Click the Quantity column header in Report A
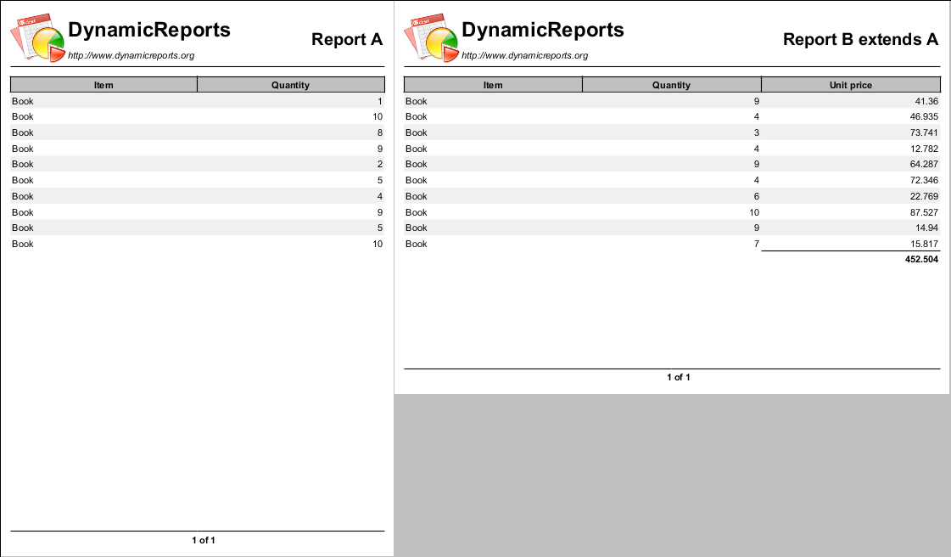The image size is (951, 557). tap(290, 85)
